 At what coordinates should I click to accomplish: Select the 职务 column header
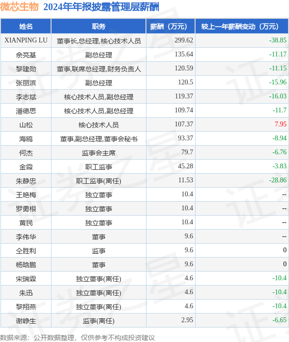99,27
